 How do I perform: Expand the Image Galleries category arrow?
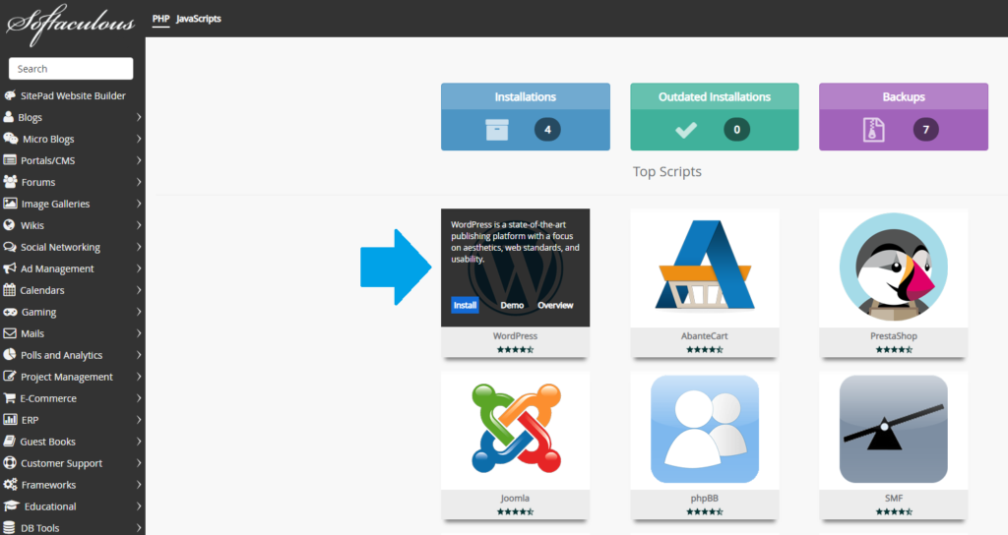(x=139, y=204)
